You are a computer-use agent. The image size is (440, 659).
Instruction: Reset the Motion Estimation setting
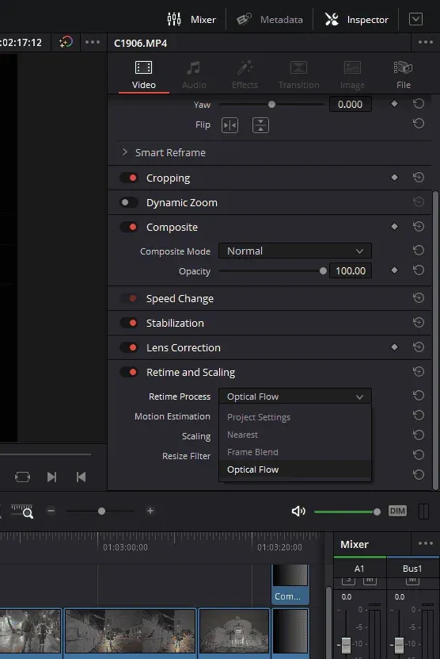click(x=419, y=416)
